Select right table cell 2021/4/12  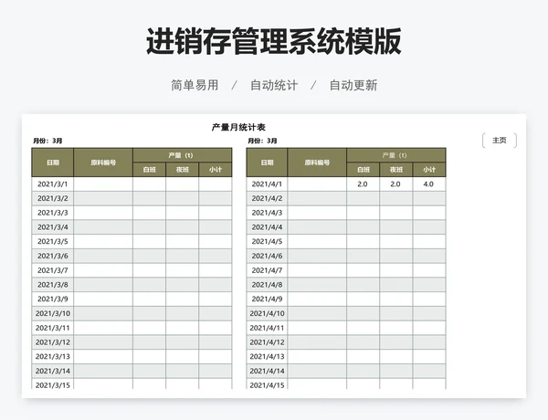pos(267,342)
